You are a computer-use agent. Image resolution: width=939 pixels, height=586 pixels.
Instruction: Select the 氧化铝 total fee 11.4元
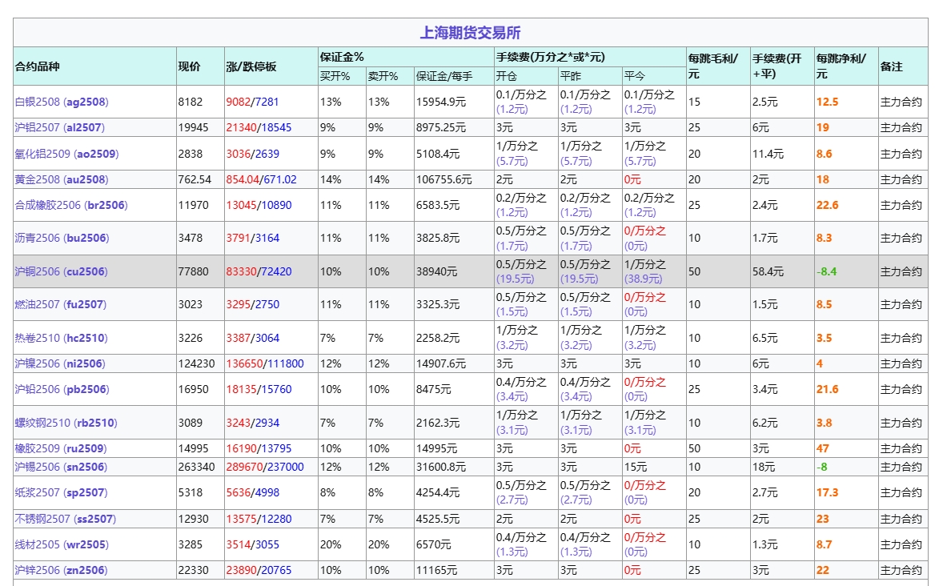tap(768, 154)
